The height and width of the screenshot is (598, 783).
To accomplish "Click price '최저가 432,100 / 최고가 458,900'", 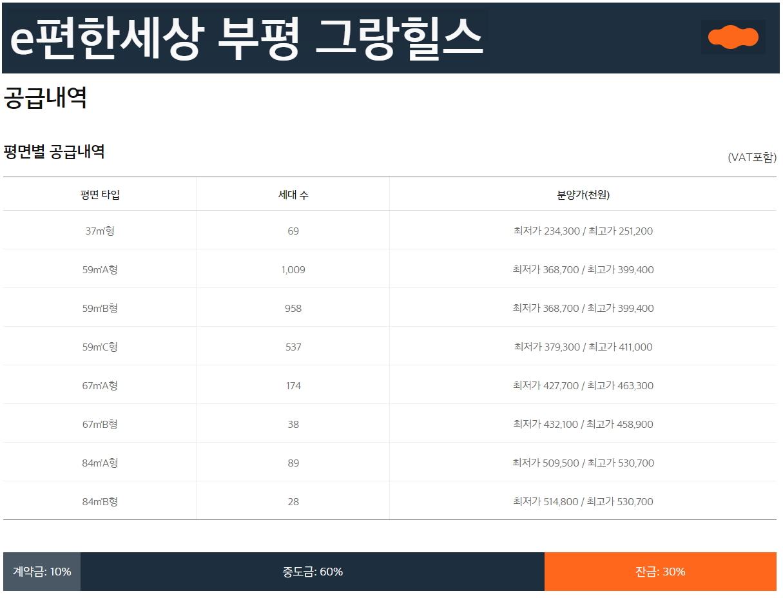I will (583, 424).
